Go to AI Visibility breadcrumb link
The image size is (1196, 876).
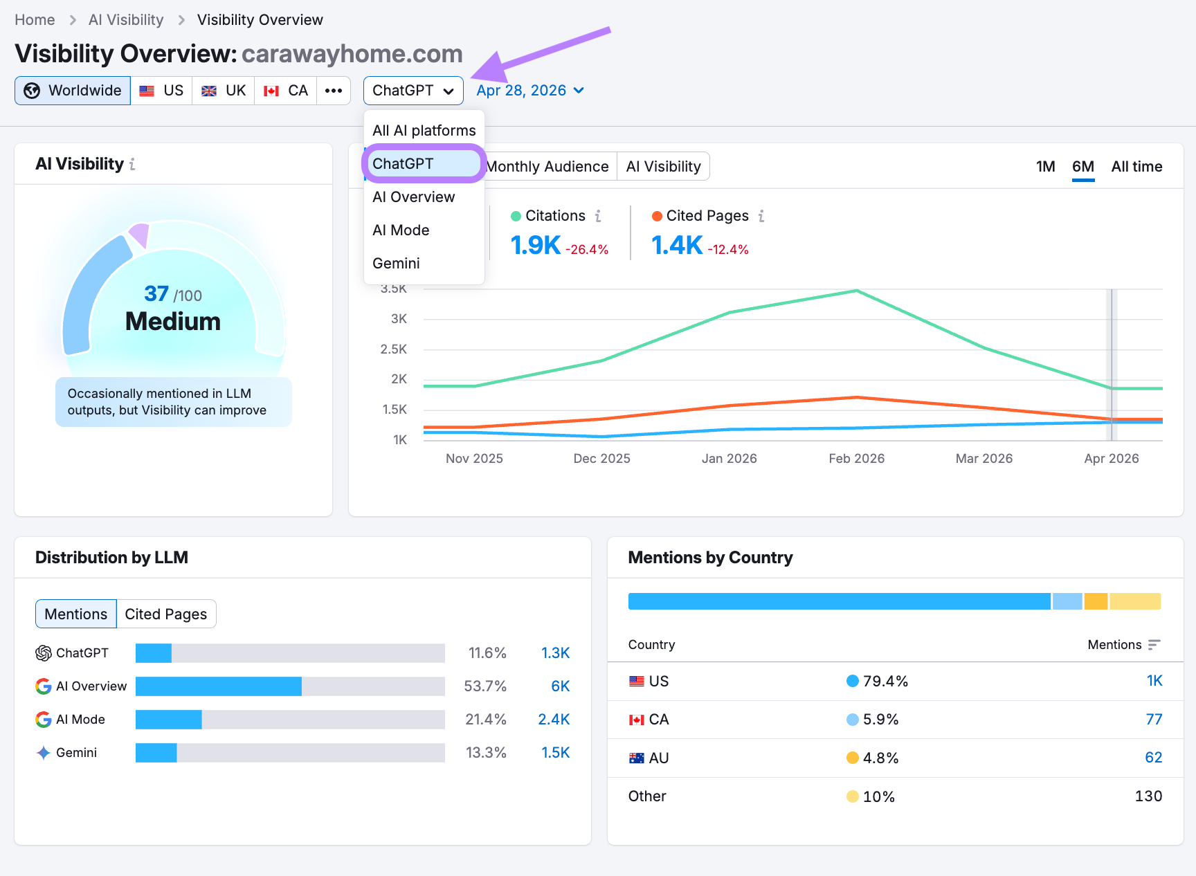[x=126, y=20]
